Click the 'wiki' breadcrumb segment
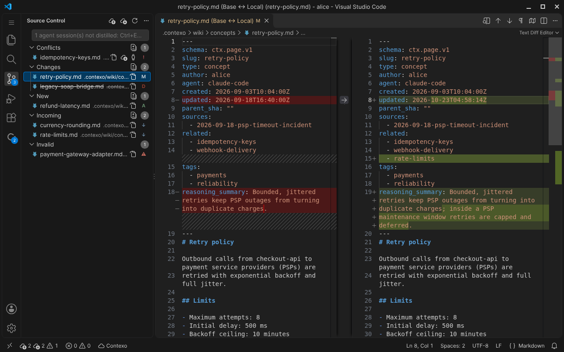The width and height of the screenshot is (564, 352). click(x=198, y=33)
